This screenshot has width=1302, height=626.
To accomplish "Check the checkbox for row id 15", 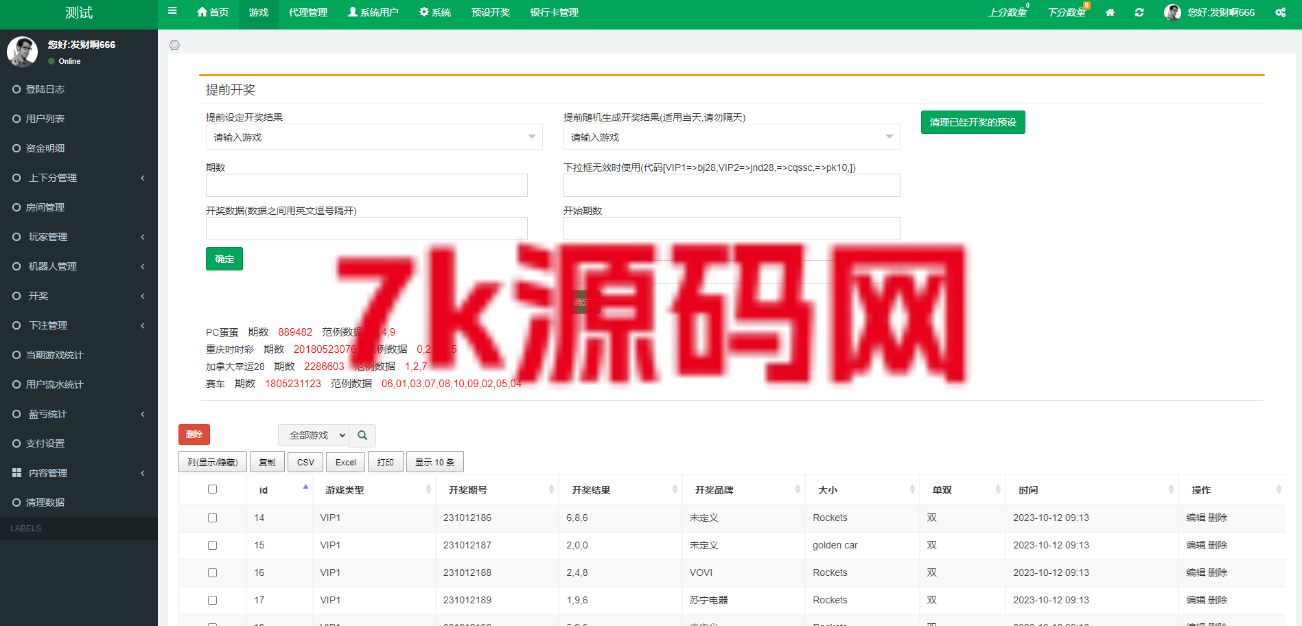I will pyautogui.click(x=212, y=546).
